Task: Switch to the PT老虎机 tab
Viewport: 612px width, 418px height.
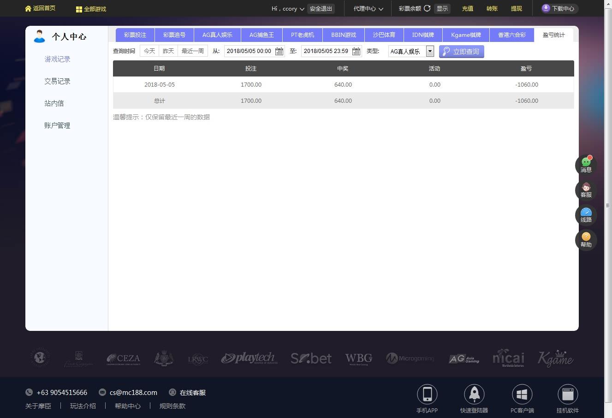Action: (x=303, y=35)
